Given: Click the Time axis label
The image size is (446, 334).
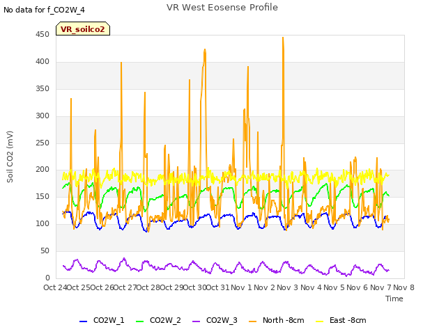Looking at the screenshot, I should pyautogui.click(x=394, y=299).
